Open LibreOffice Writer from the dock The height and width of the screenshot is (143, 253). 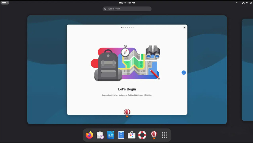pos(111,135)
